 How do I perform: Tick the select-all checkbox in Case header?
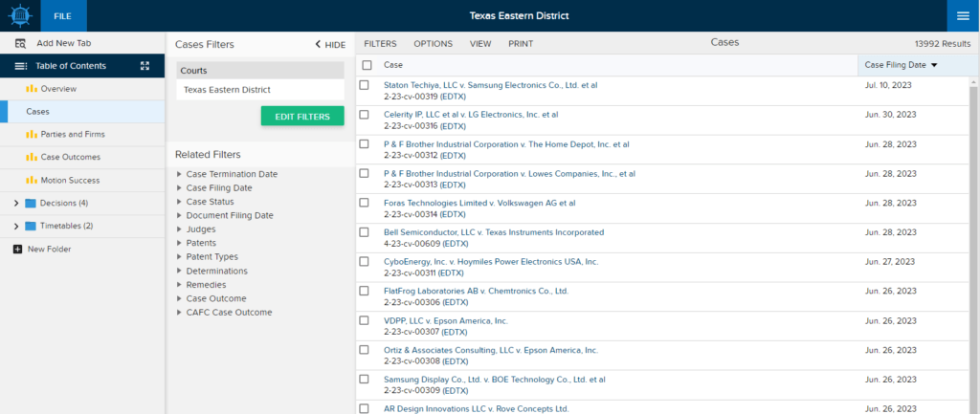(x=367, y=65)
